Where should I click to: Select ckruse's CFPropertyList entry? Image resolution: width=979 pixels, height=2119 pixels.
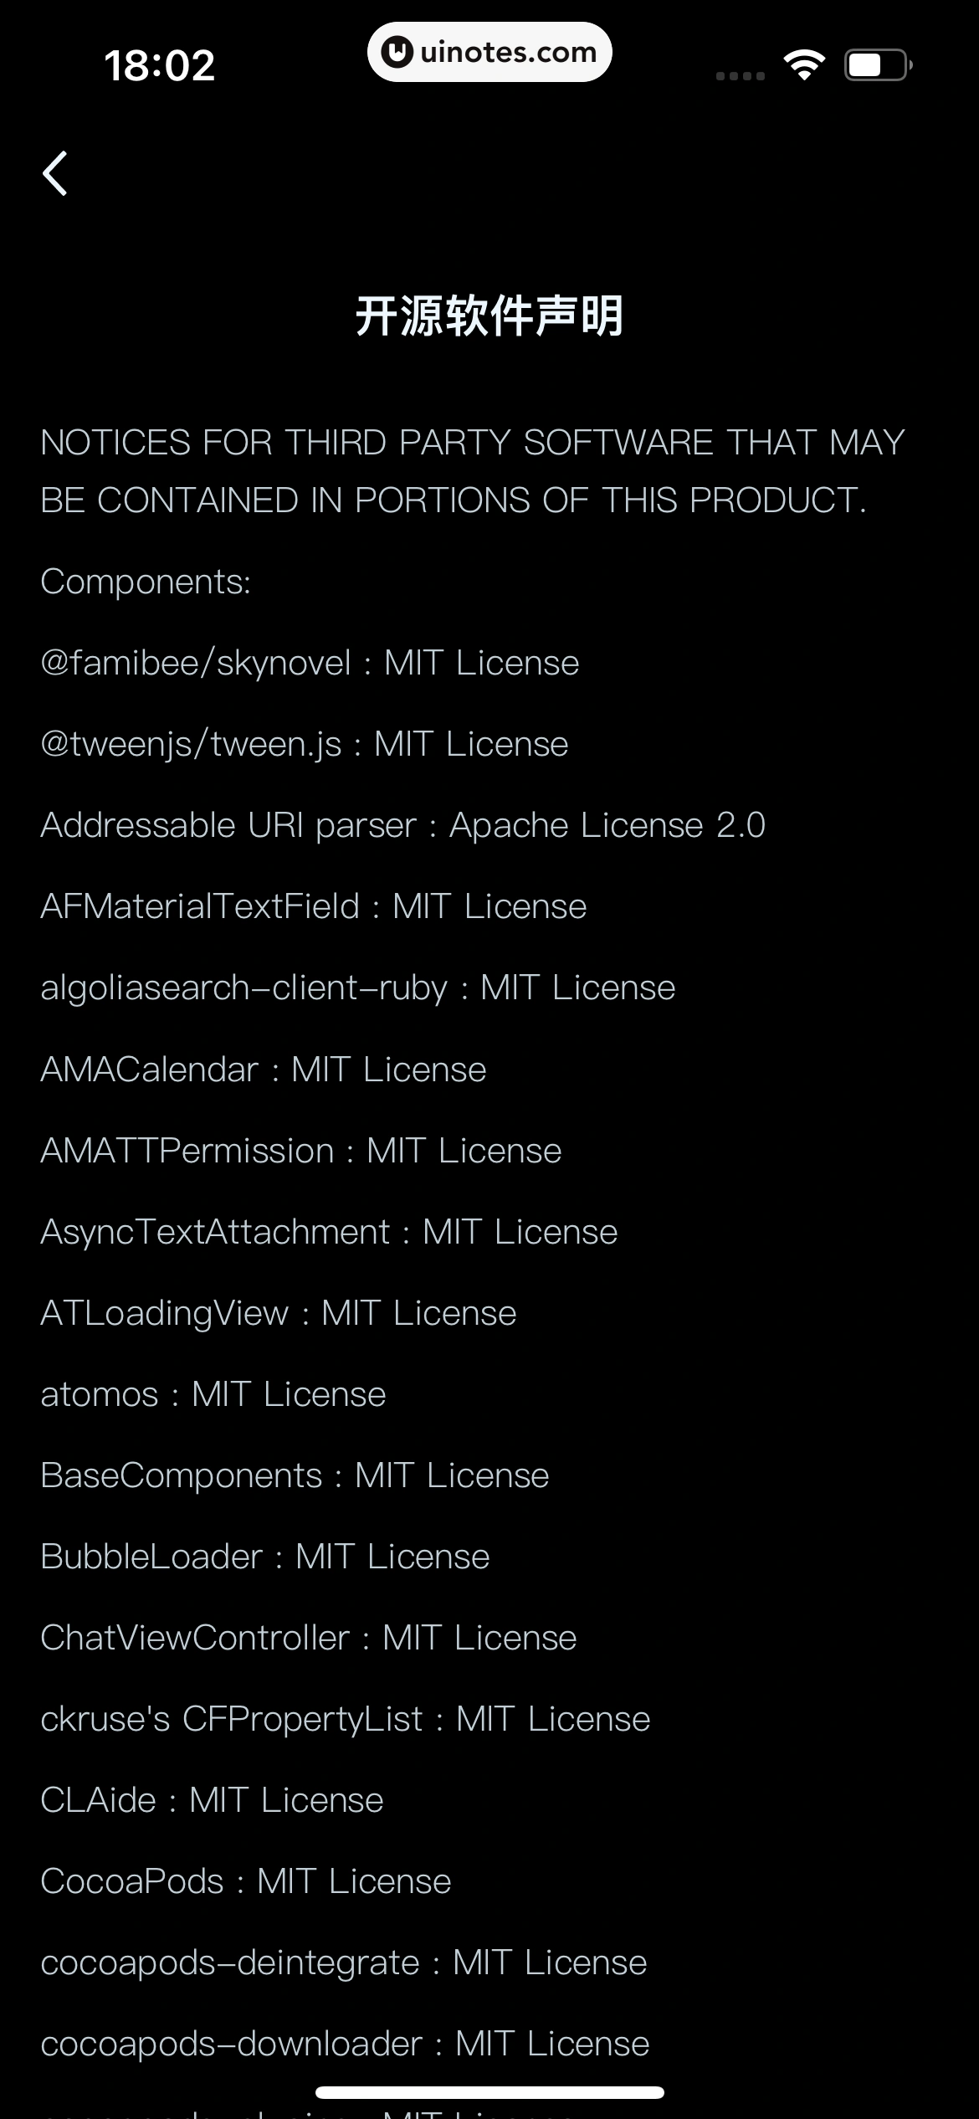346,1719
